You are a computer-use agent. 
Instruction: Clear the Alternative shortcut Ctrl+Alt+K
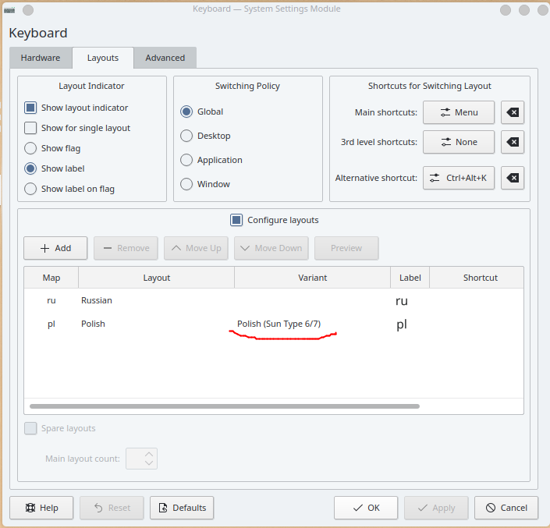[513, 178]
